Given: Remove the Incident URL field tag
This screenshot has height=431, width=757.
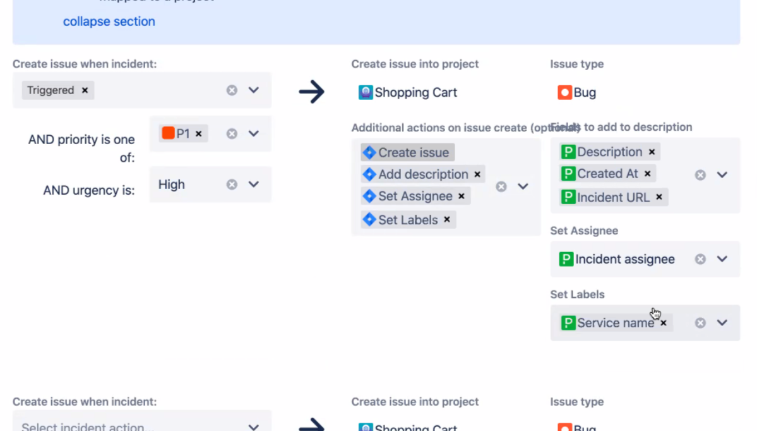Looking at the screenshot, I should click(x=659, y=197).
